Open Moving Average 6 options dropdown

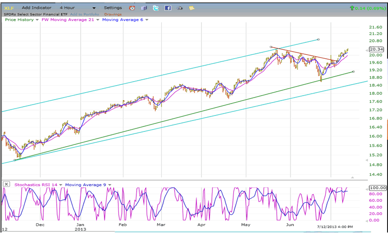point(147,20)
